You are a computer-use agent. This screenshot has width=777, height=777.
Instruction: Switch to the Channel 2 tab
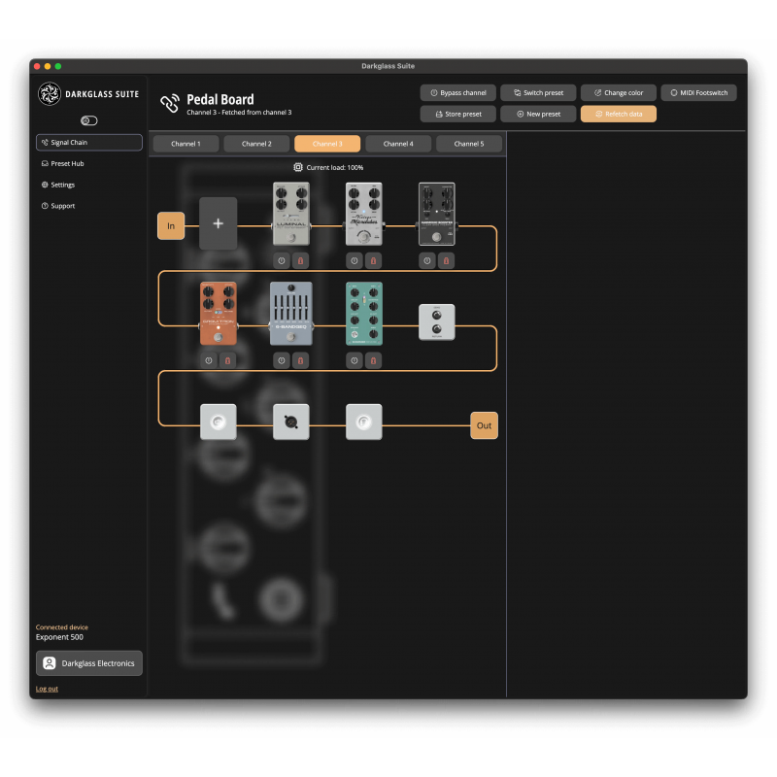tap(256, 144)
